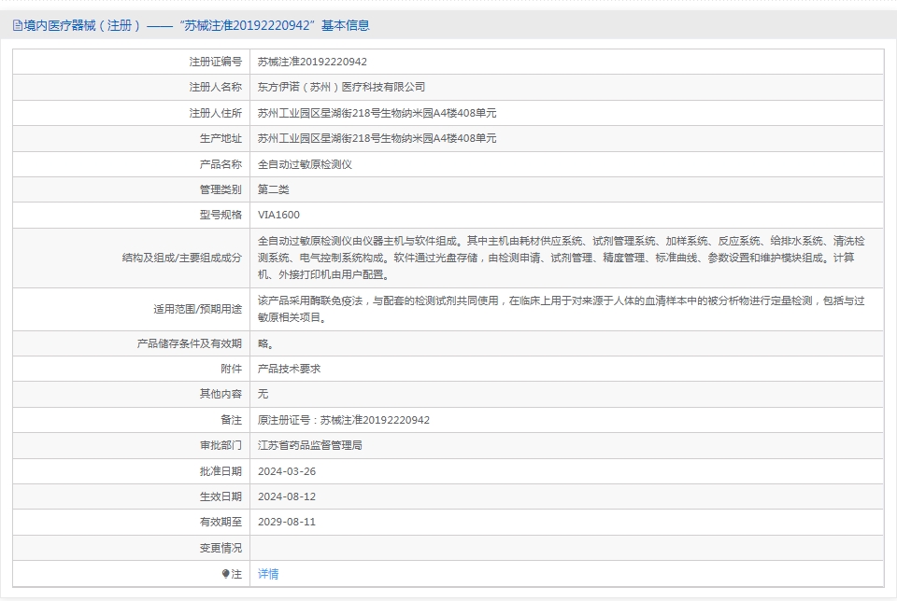Click the 备注 original registration number text

click(x=343, y=420)
